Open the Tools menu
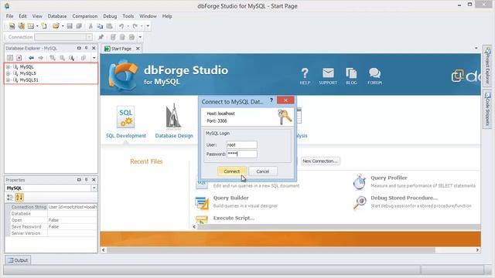The height and width of the screenshot is (278, 495). (128, 16)
